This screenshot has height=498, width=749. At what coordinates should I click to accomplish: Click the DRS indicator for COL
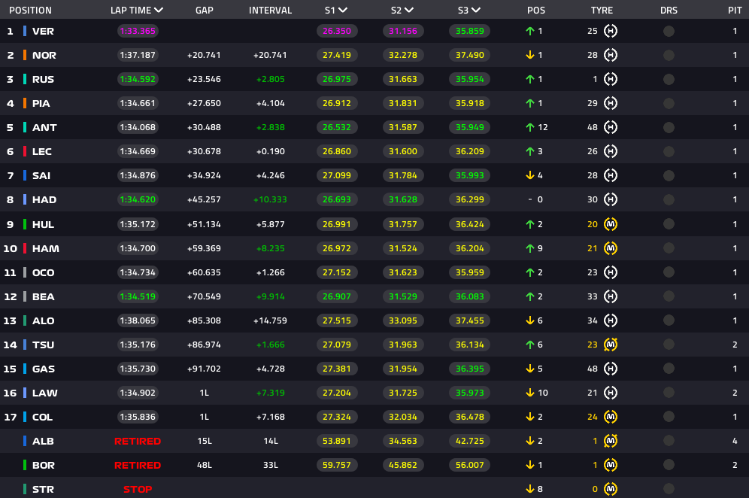[x=669, y=417]
